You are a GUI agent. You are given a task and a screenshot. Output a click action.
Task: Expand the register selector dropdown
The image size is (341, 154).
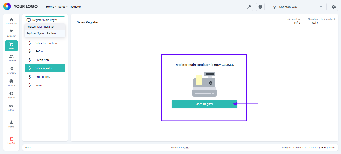pos(45,20)
